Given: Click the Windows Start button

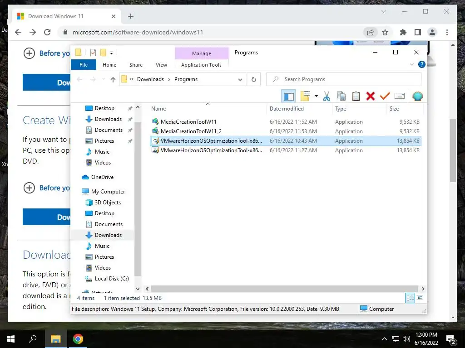Looking at the screenshot, I should pos(11,339).
